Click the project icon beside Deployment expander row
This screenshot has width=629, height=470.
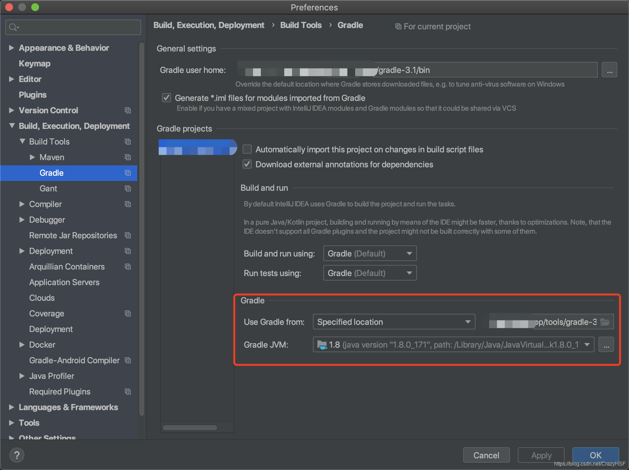coord(128,251)
